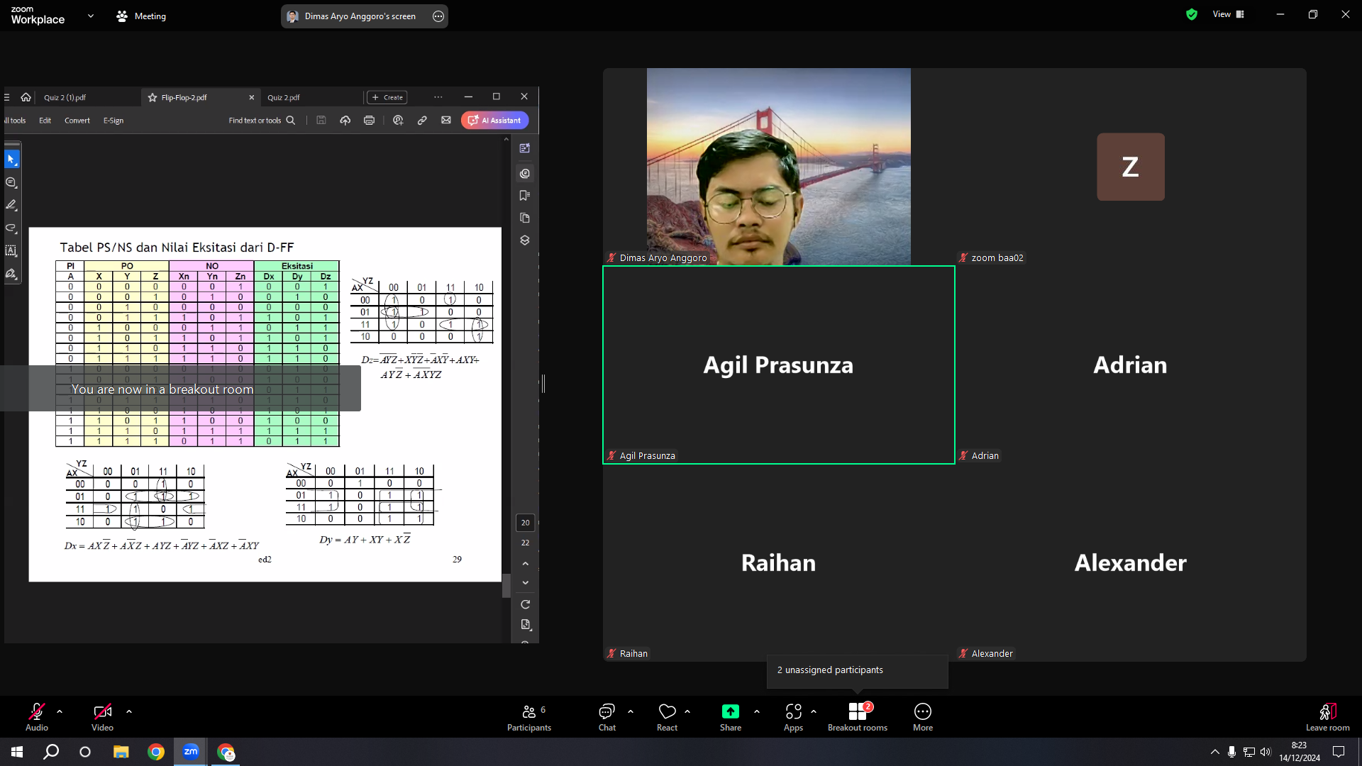Click Leave room

point(1328,717)
